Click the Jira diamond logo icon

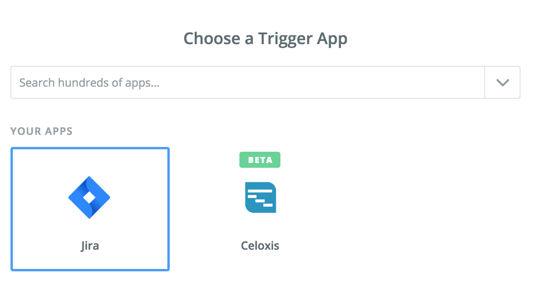(89, 197)
